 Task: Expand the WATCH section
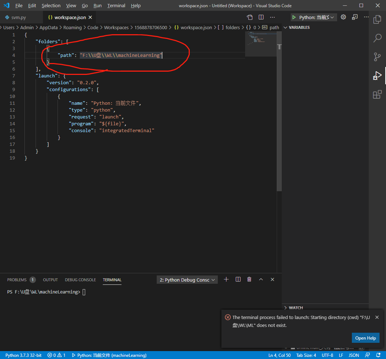295,308
